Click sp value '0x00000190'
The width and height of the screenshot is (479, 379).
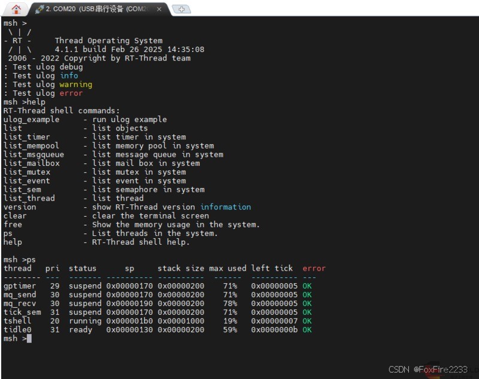pos(129,304)
